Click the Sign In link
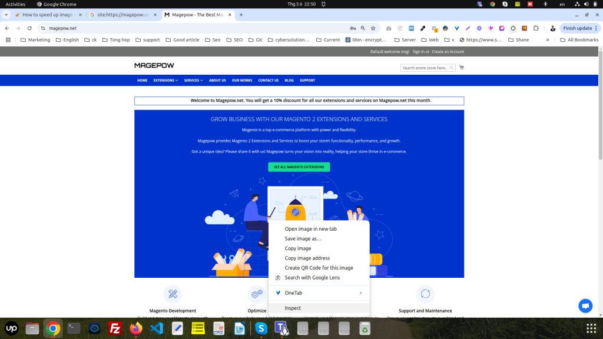The image size is (603, 339). tap(419, 52)
